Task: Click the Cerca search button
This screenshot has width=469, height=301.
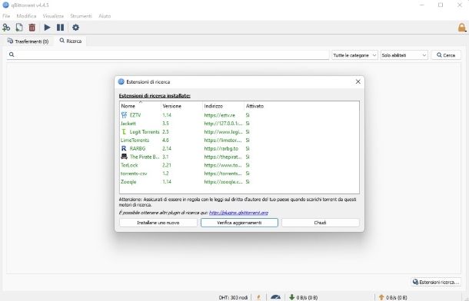Action: point(446,55)
